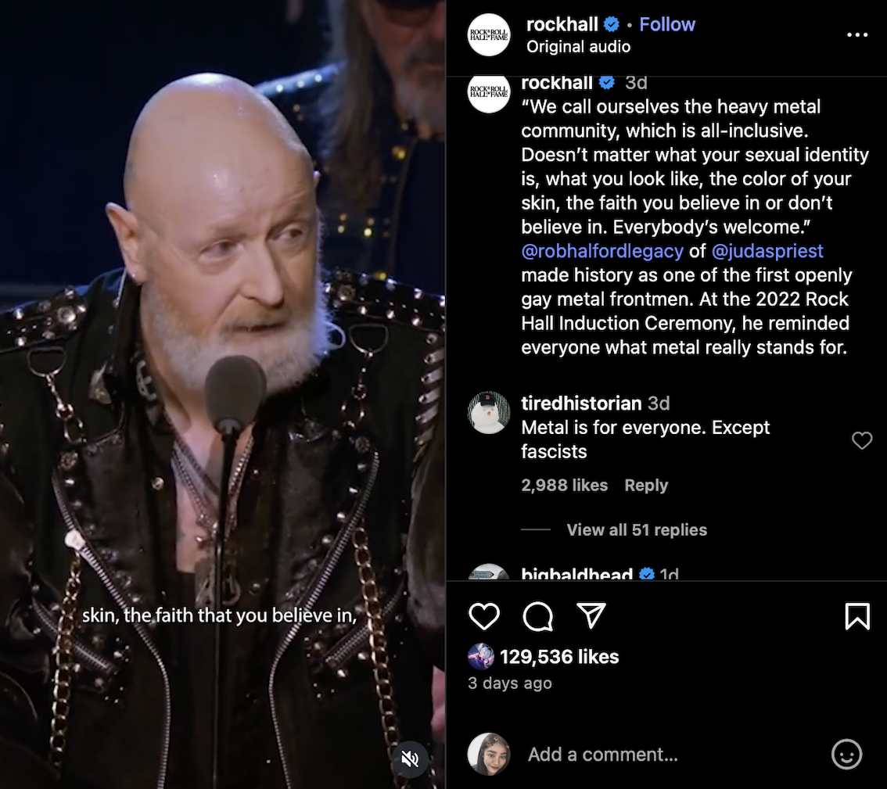
Task: Reply to tiredhistorian's comment
Action: pos(646,486)
